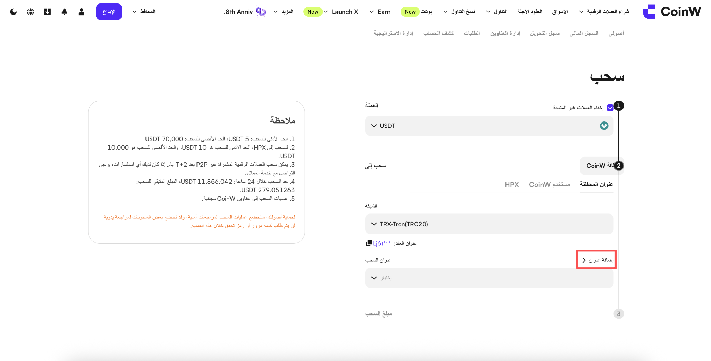The width and height of the screenshot is (711, 361).
Task: Switch to HPX tab
Action: [x=512, y=184]
